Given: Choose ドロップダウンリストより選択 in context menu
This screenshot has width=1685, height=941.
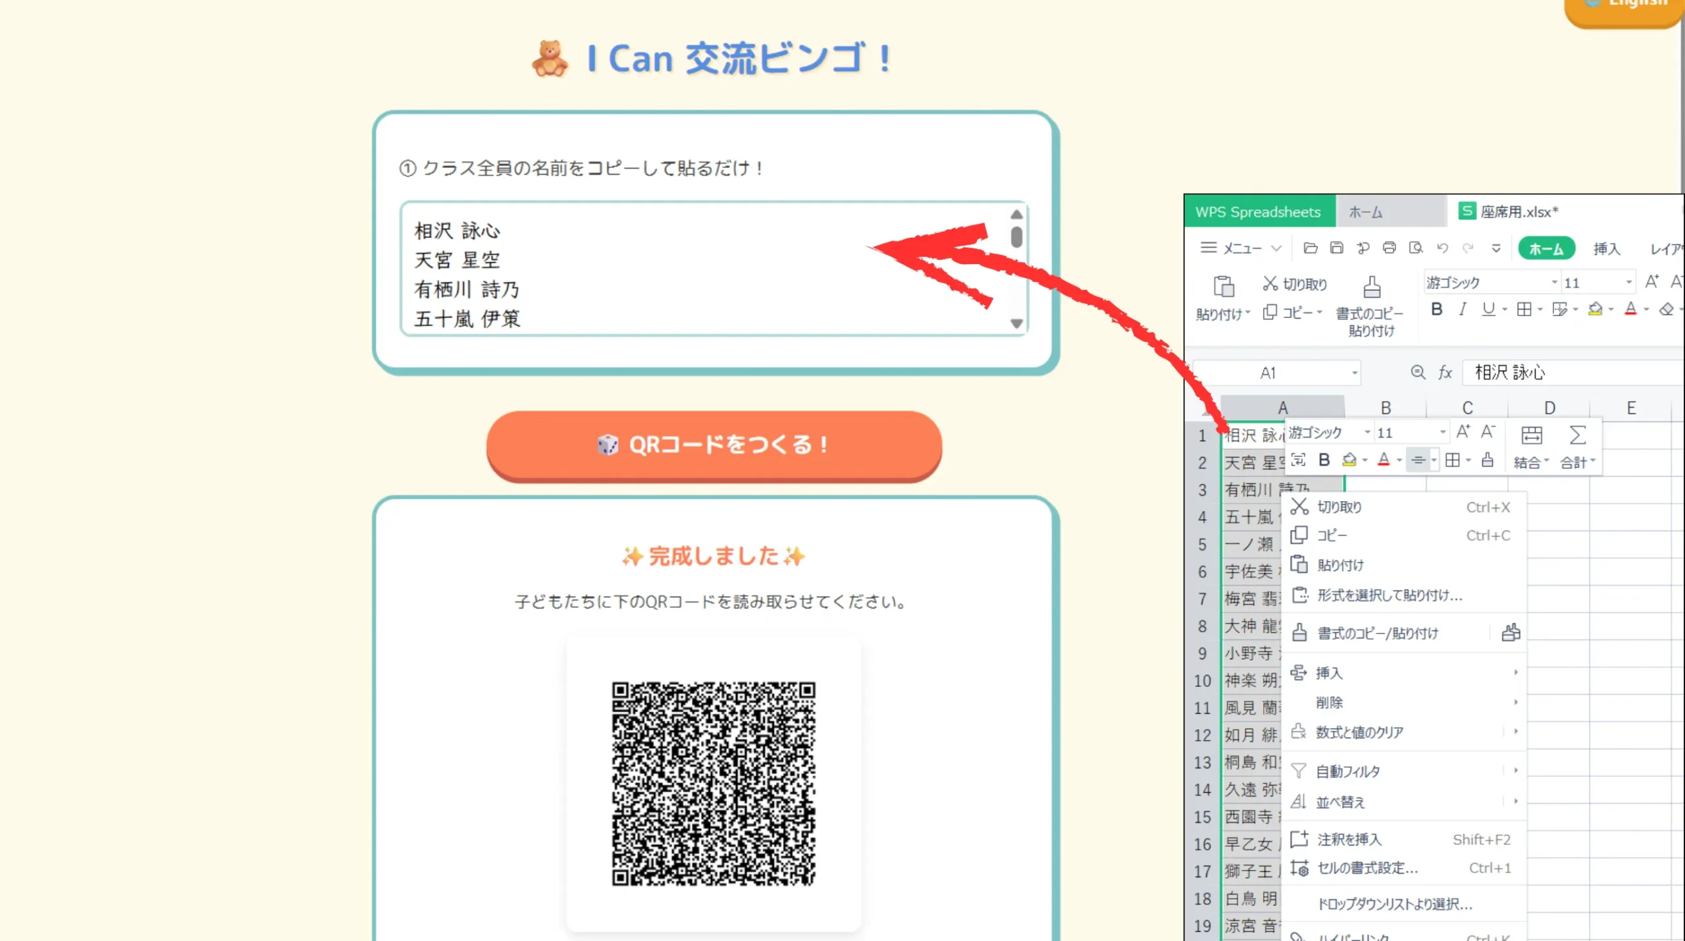Looking at the screenshot, I should click(1403, 903).
